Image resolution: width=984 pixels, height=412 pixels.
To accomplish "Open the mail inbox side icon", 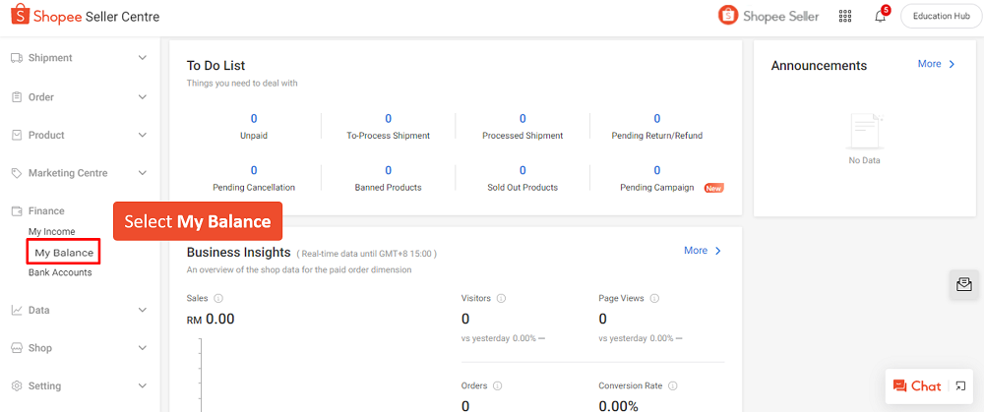I will point(964,284).
